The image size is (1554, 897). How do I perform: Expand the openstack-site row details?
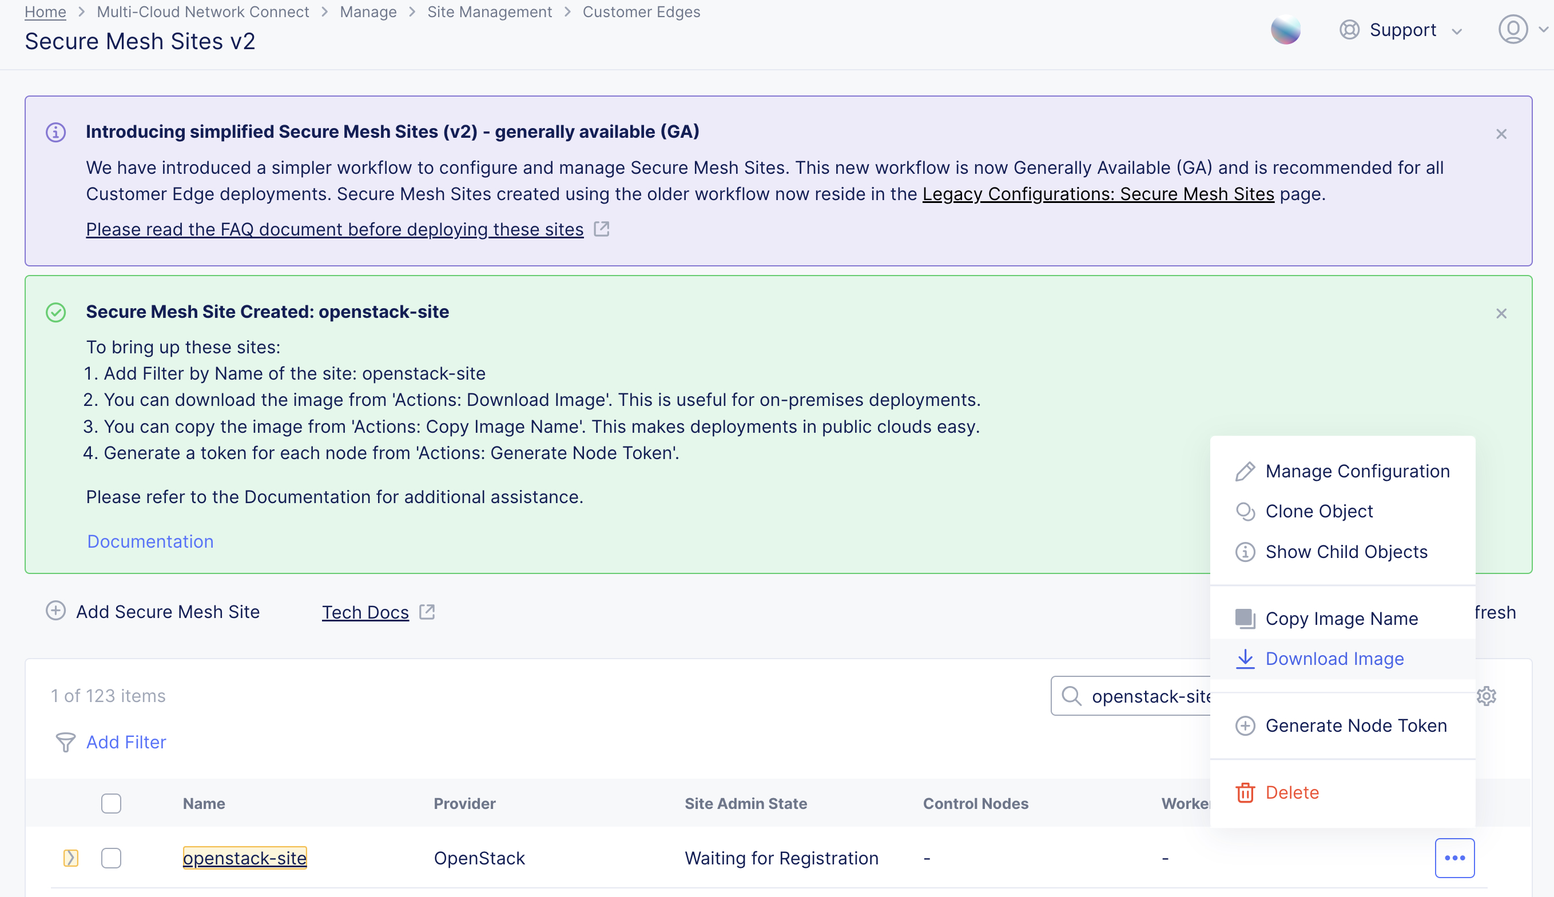pos(70,858)
